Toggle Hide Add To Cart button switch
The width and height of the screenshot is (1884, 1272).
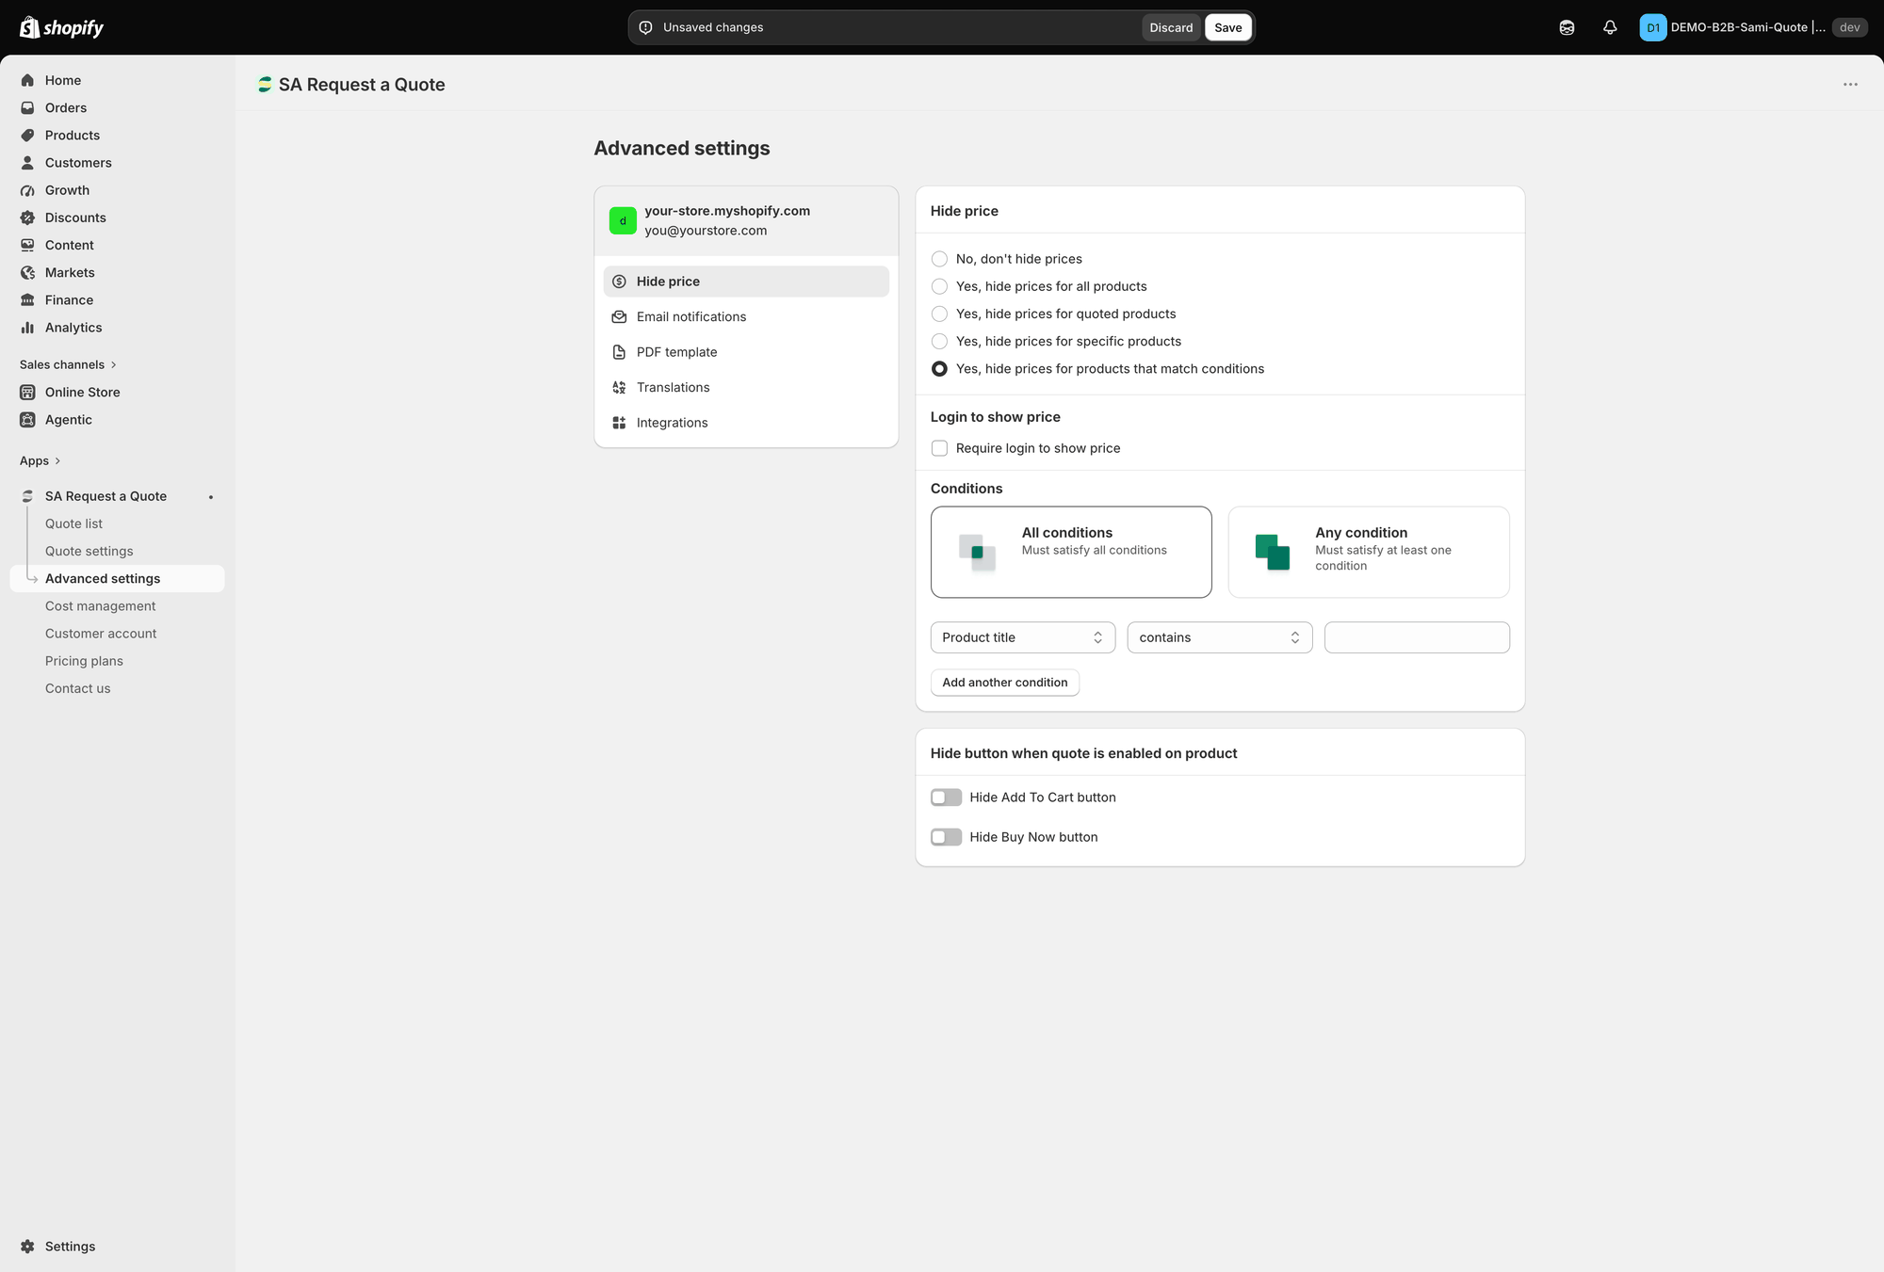point(946,797)
